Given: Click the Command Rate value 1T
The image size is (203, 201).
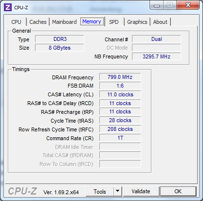Looking at the screenshot, I should (120, 138).
